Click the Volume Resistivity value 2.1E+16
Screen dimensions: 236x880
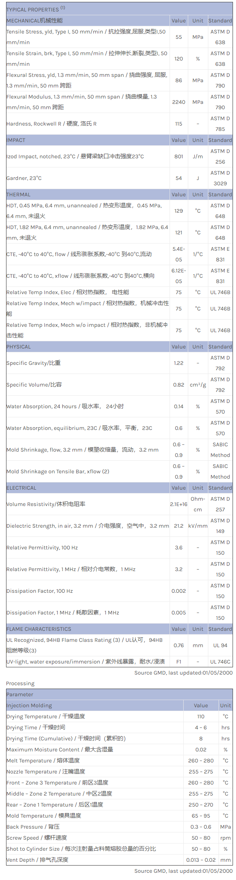point(179,504)
